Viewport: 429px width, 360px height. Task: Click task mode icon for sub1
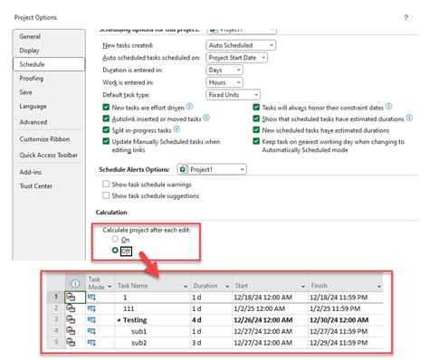click(x=91, y=331)
